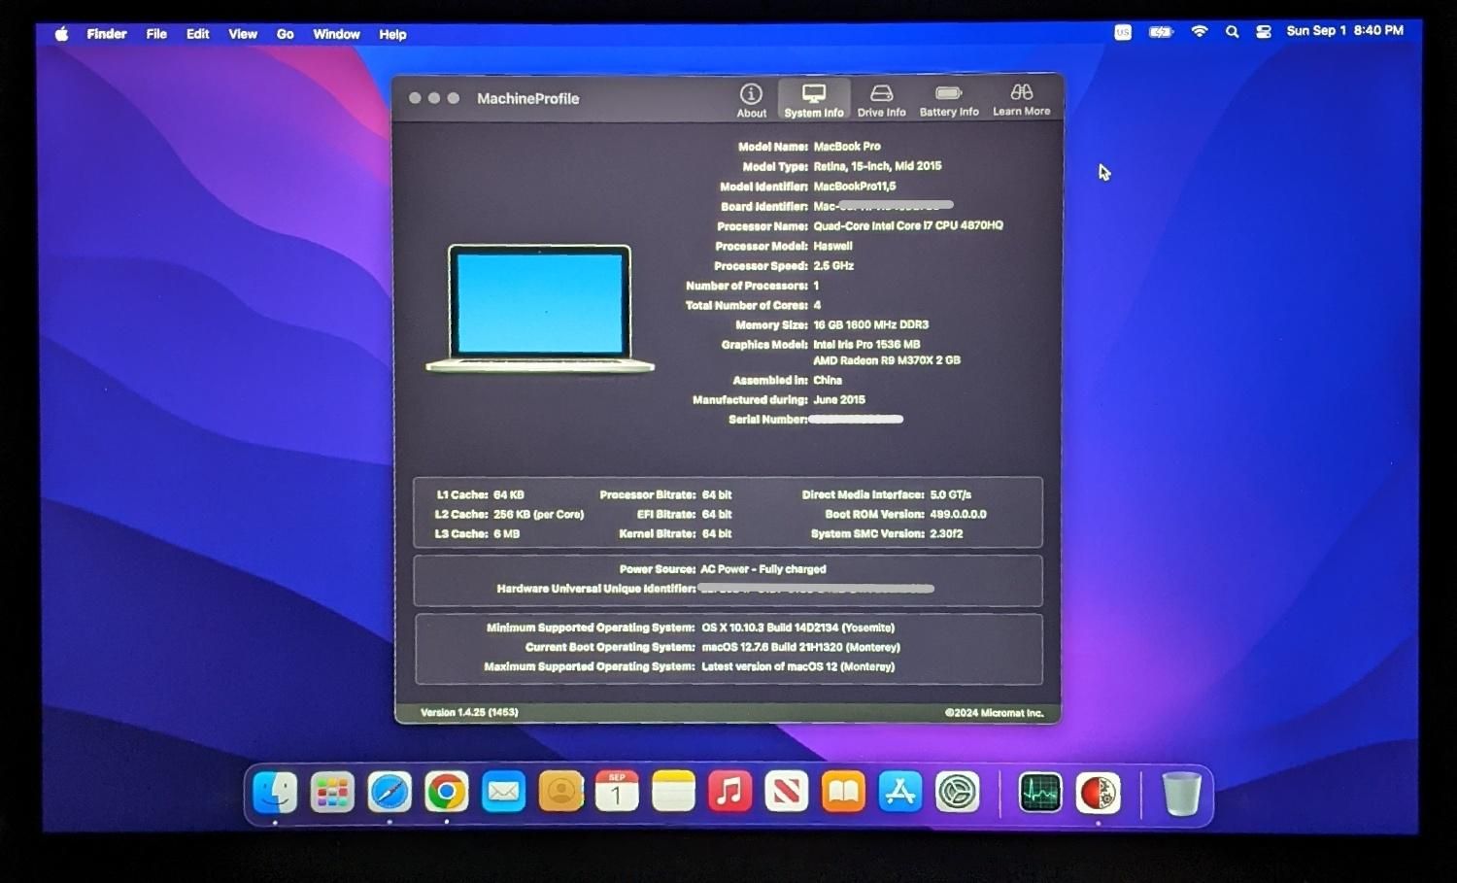The width and height of the screenshot is (1457, 883).
Task: Open the Window menu
Action: point(336,34)
